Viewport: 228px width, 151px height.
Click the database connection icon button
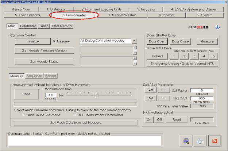[186, 141]
